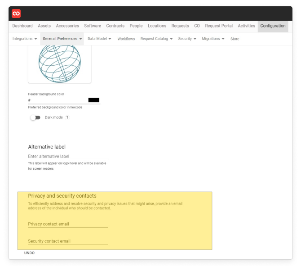Expand the Security dropdown menu
Screen dimensions: 301x266
pyautogui.click(x=187, y=39)
